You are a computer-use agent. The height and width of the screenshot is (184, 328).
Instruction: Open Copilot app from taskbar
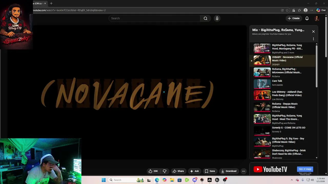165,180
